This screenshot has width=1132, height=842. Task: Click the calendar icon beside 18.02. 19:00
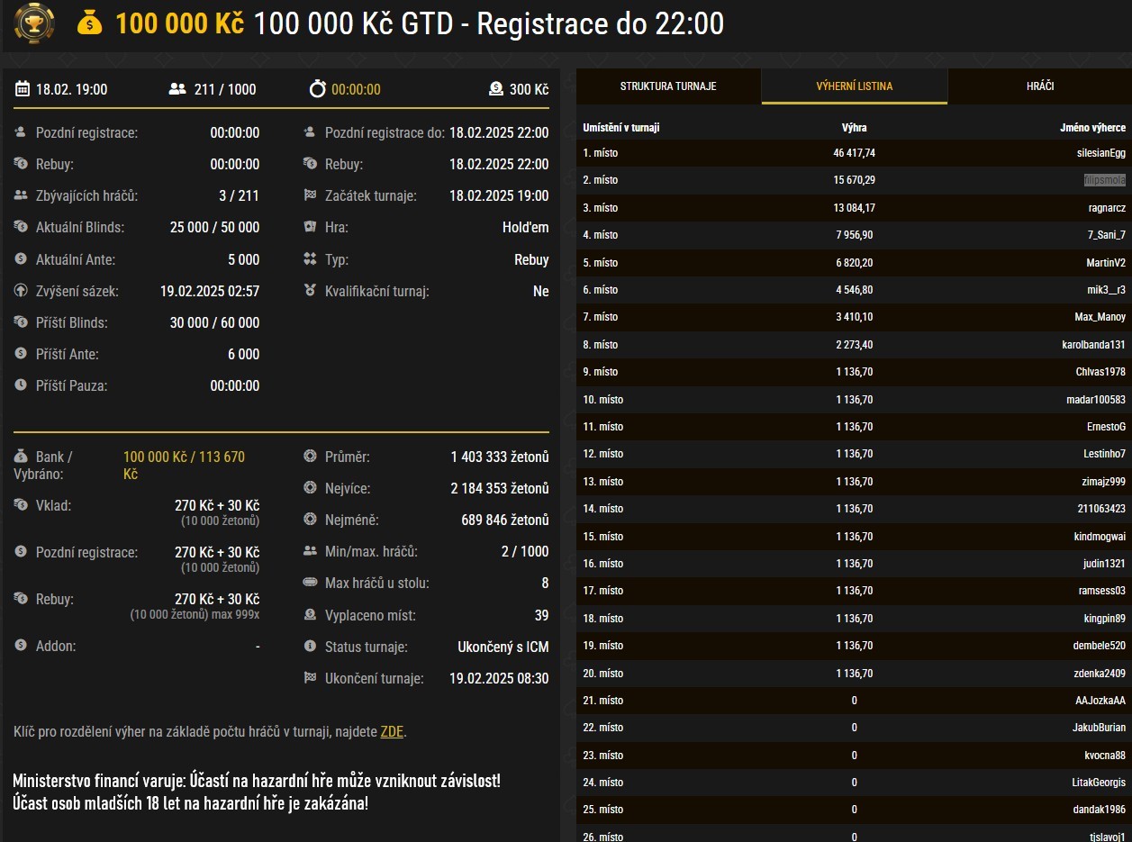tap(23, 89)
